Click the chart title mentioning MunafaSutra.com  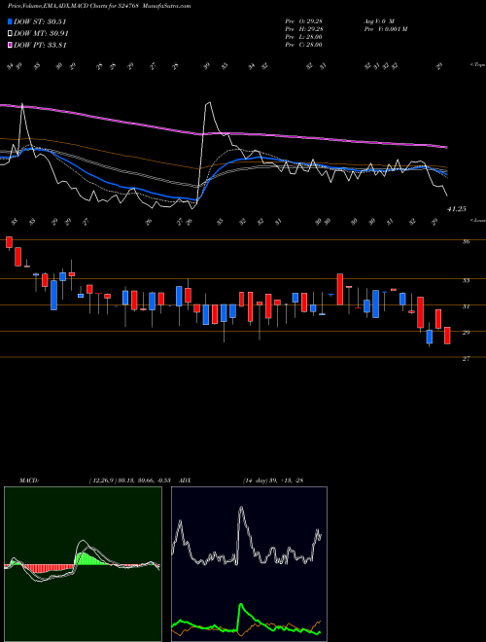(x=99, y=6)
